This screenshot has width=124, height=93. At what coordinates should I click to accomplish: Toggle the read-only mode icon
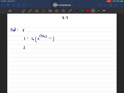click(x=10, y=11)
